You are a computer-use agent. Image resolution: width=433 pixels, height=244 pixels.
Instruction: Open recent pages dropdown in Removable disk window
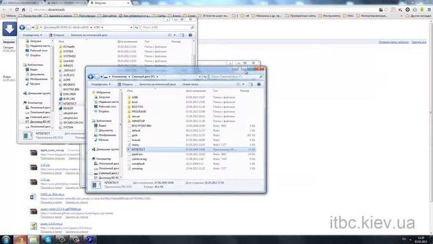tap(101, 77)
